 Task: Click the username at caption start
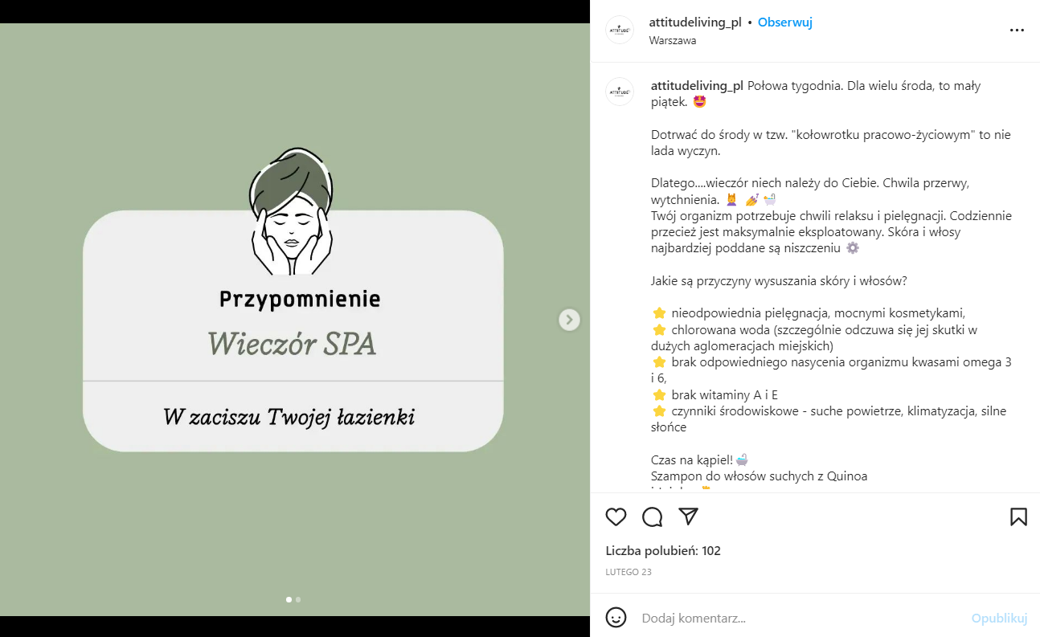697,86
